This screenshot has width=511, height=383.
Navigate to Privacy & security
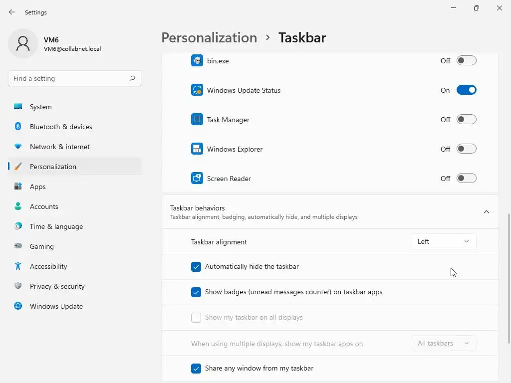[75, 286]
